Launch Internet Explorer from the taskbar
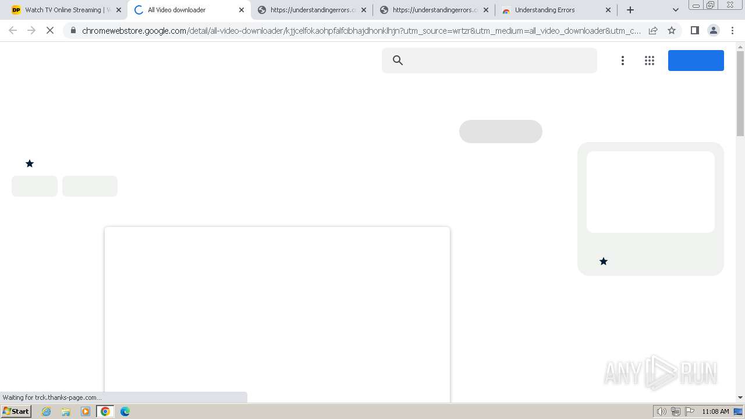The width and height of the screenshot is (745, 419). [x=47, y=411]
